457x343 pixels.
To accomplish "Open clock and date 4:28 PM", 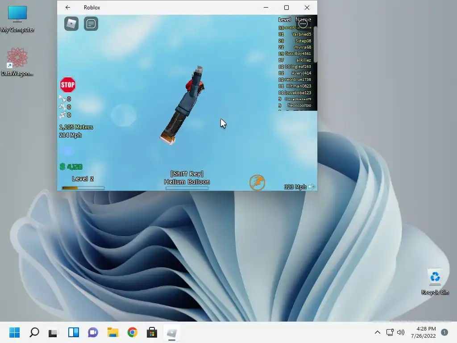I will coord(424,332).
